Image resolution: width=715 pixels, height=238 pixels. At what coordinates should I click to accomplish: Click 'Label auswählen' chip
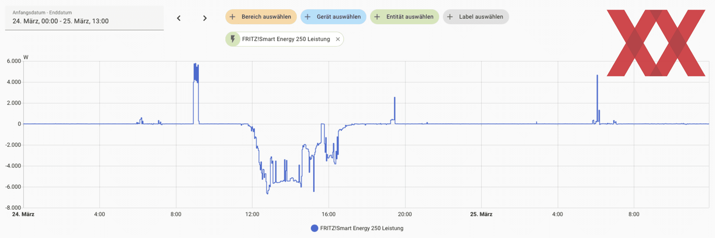(x=476, y=17)
